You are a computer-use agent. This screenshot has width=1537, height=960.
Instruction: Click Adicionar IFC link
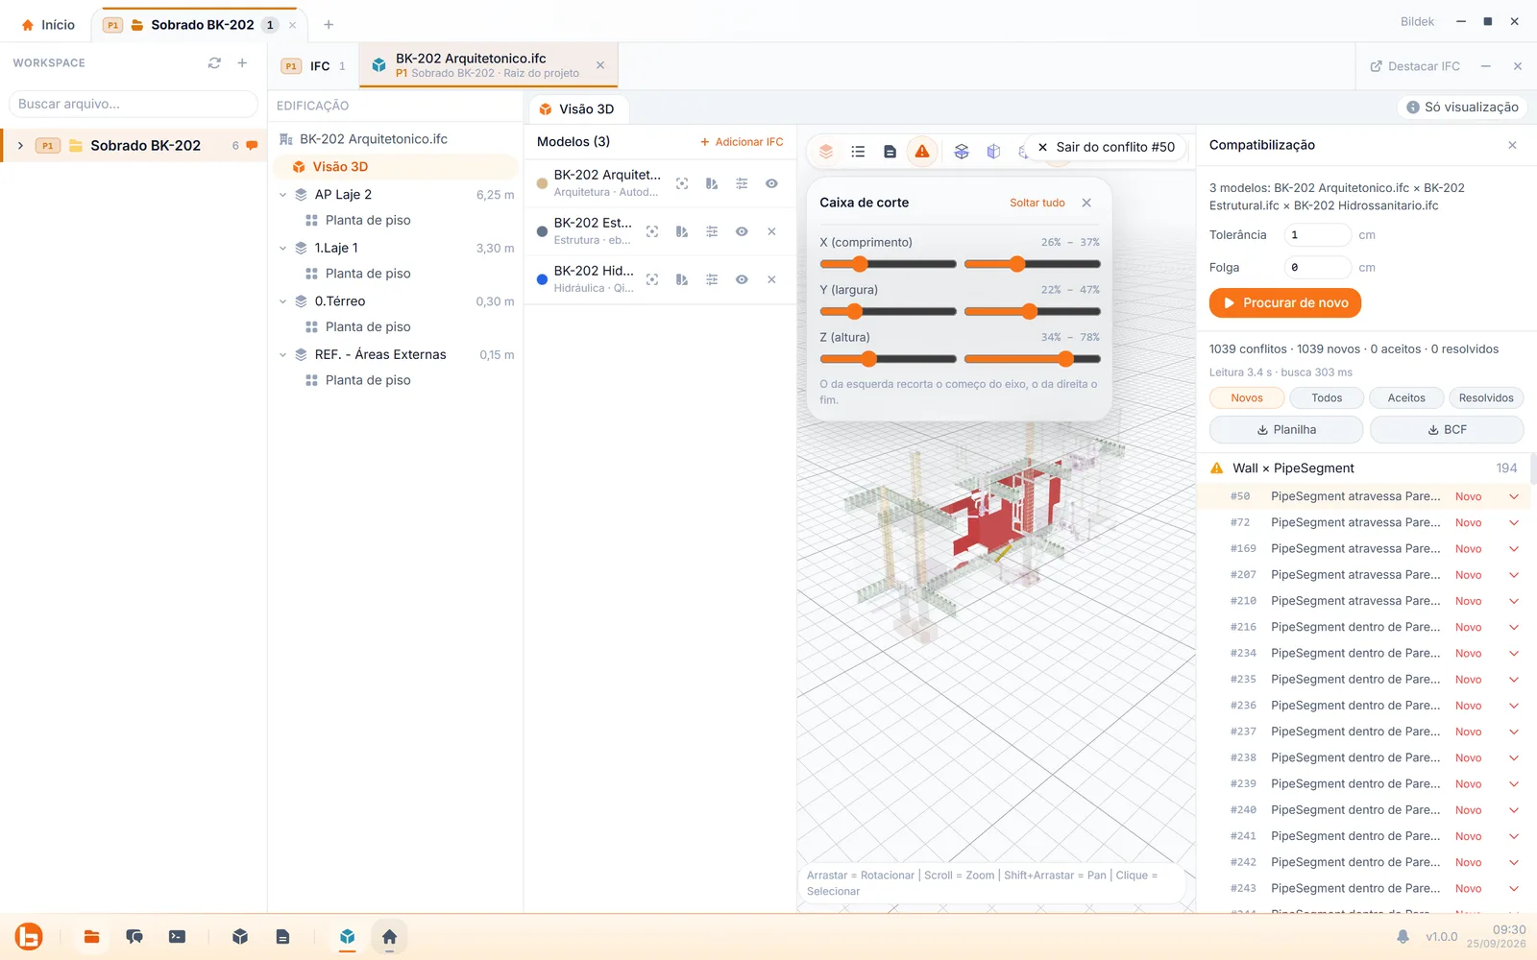[x=742, y=142]
